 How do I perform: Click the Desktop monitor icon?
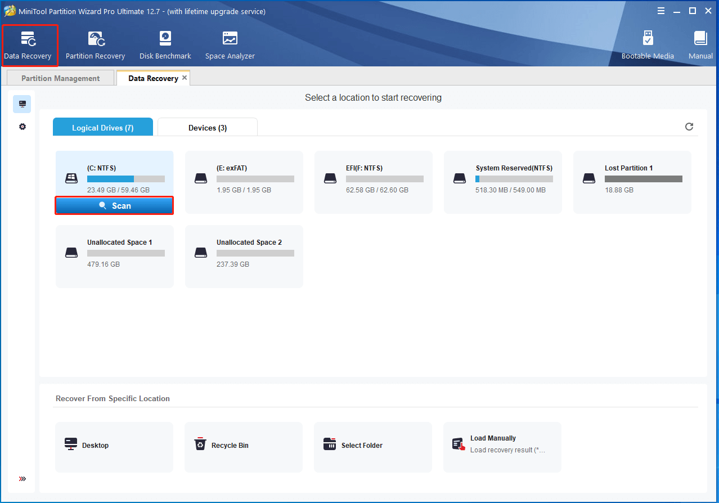coord(71,444)
